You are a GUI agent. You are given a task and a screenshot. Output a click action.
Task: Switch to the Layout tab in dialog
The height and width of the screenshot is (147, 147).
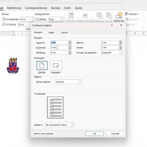coord(64,33)
